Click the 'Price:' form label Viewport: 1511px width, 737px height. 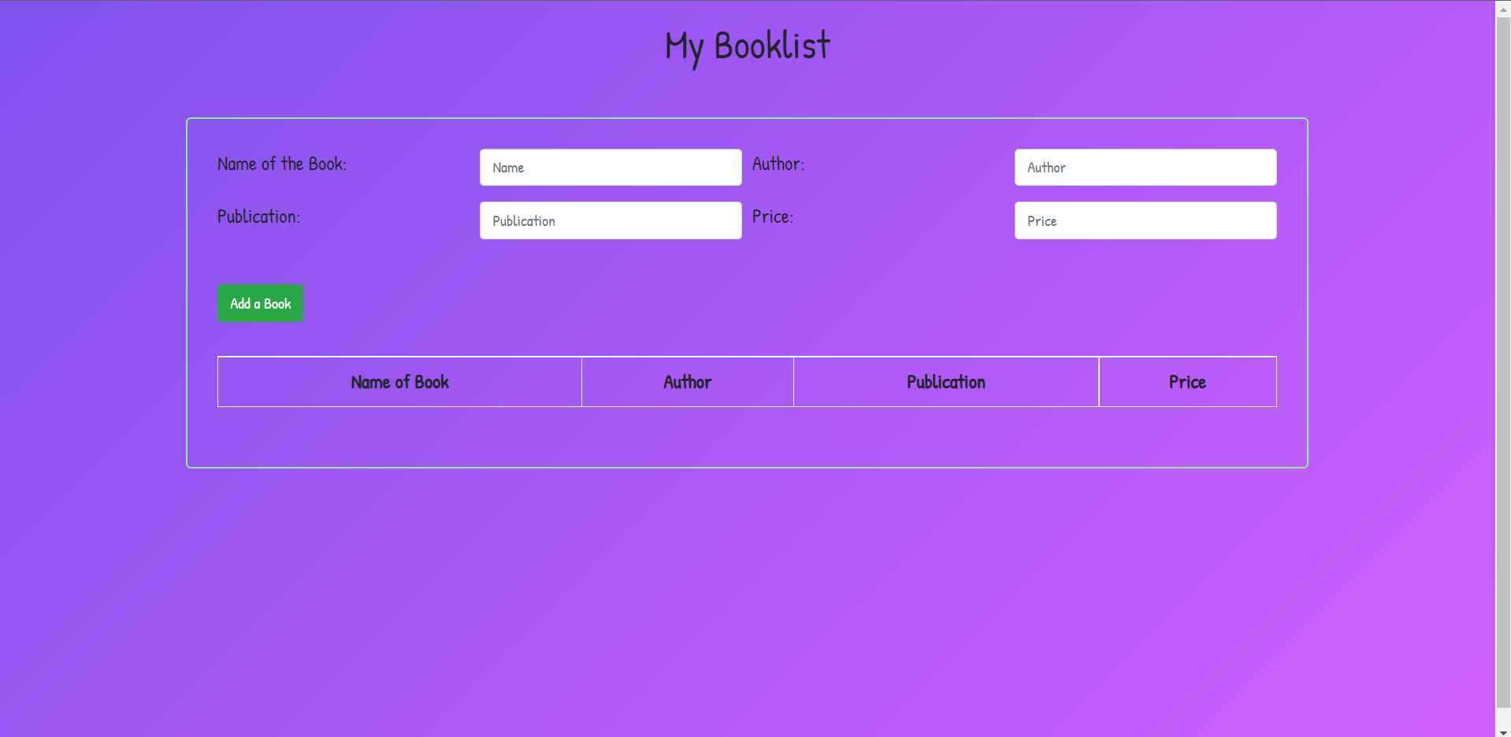point(772,217)
